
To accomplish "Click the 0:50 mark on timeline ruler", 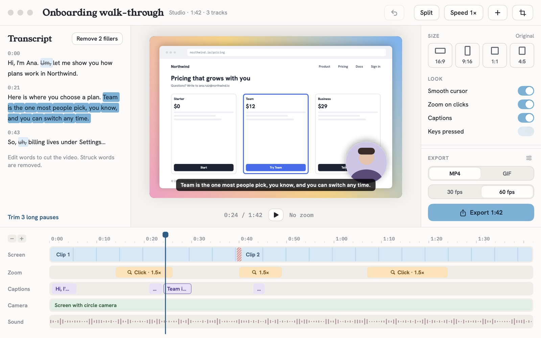I will tap(294, 239).
